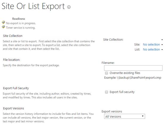The image size is (166, 127).
Task: Enable the Overwrite existing files checkbox
Action: [107, 73]
